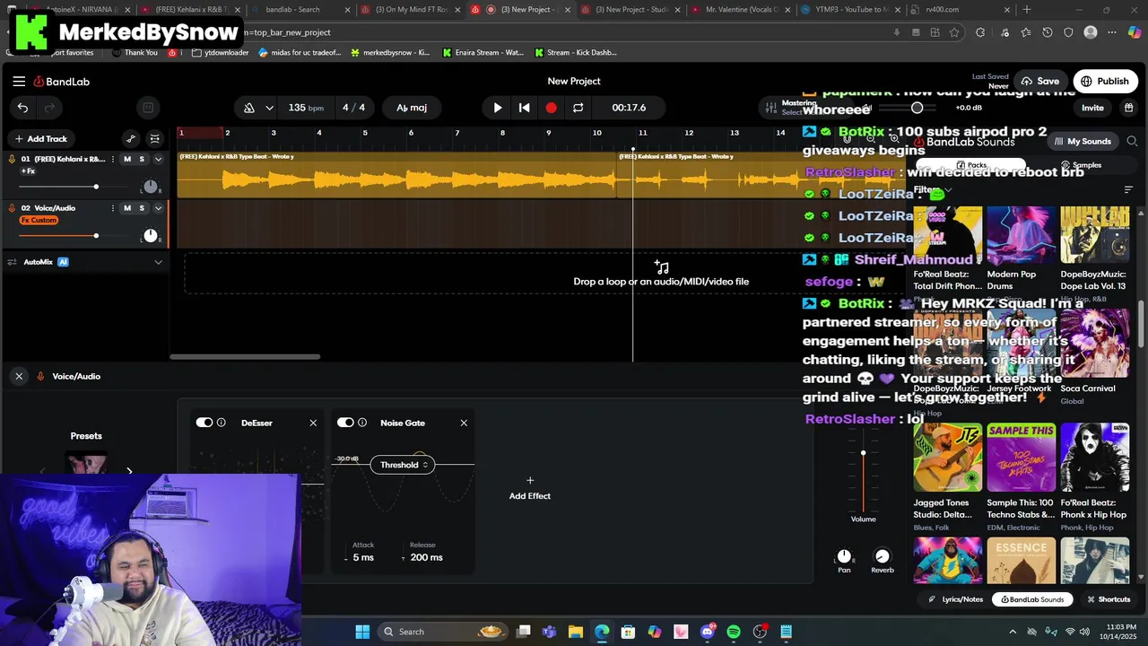Click the collapse tracks icon beside Add Track
This screenshot has width=1148, height=646.
coord(155,139)
